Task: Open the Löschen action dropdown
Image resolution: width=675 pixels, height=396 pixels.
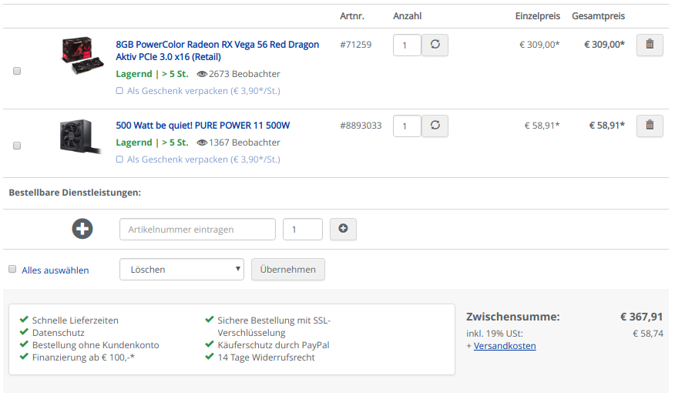Action: point(182,270)
